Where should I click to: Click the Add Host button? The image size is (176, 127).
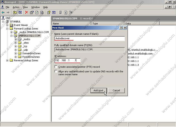[98, 90]
